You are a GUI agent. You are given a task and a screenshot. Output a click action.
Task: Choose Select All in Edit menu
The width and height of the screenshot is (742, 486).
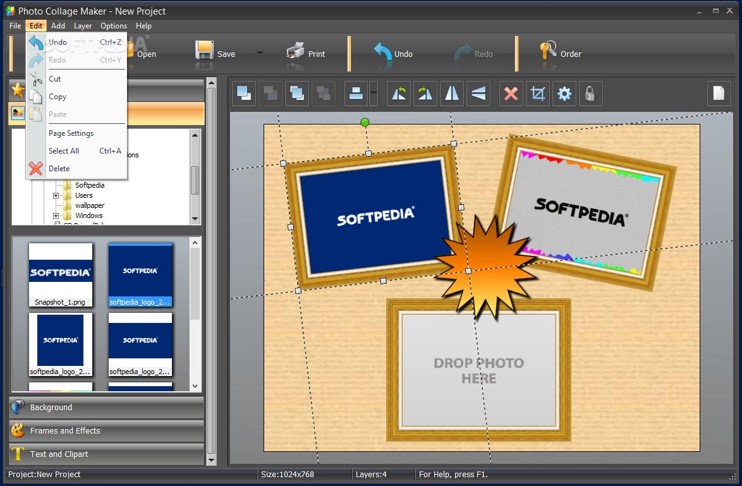(x=76, y=150)
